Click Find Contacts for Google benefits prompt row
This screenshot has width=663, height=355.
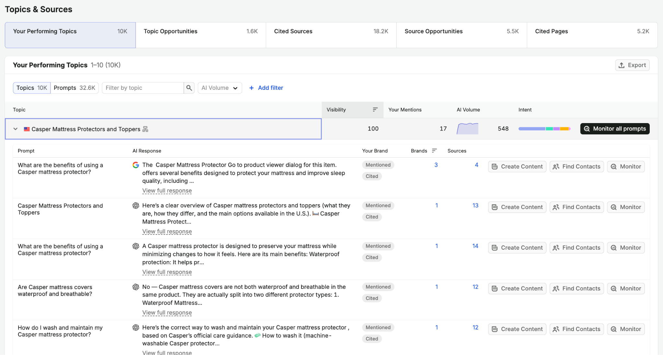coord(577,167)
